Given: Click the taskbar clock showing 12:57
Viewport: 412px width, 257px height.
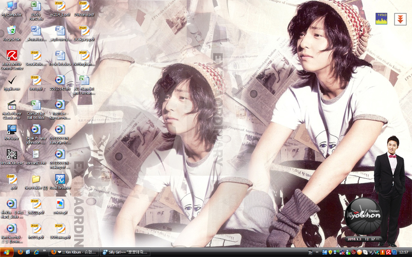Looking at the screenshot, I should pyautogui.click(x=404, y=252).
